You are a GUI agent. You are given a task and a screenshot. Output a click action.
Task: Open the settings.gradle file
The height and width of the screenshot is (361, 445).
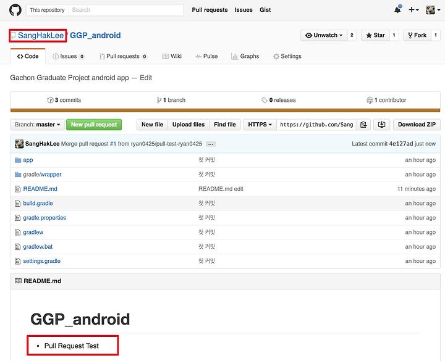coord(42,261)
